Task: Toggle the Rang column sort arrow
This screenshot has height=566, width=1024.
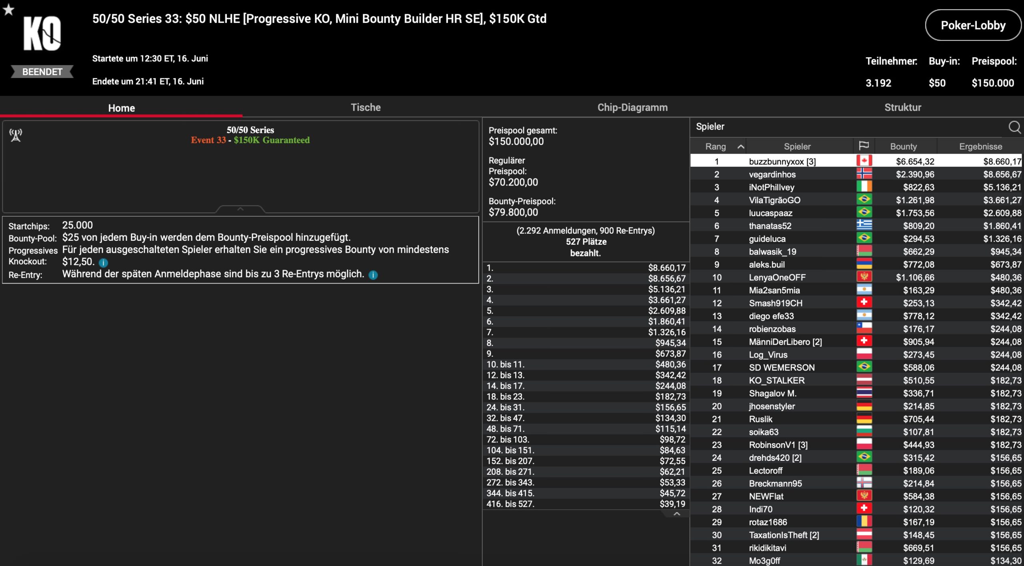Action: [x=741, y=146]
